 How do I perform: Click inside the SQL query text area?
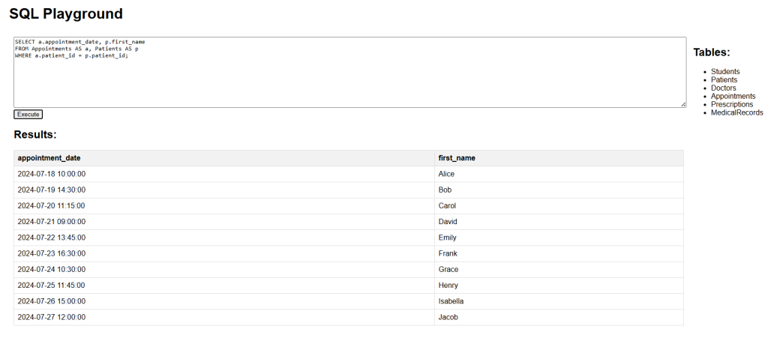coord(349,73)
